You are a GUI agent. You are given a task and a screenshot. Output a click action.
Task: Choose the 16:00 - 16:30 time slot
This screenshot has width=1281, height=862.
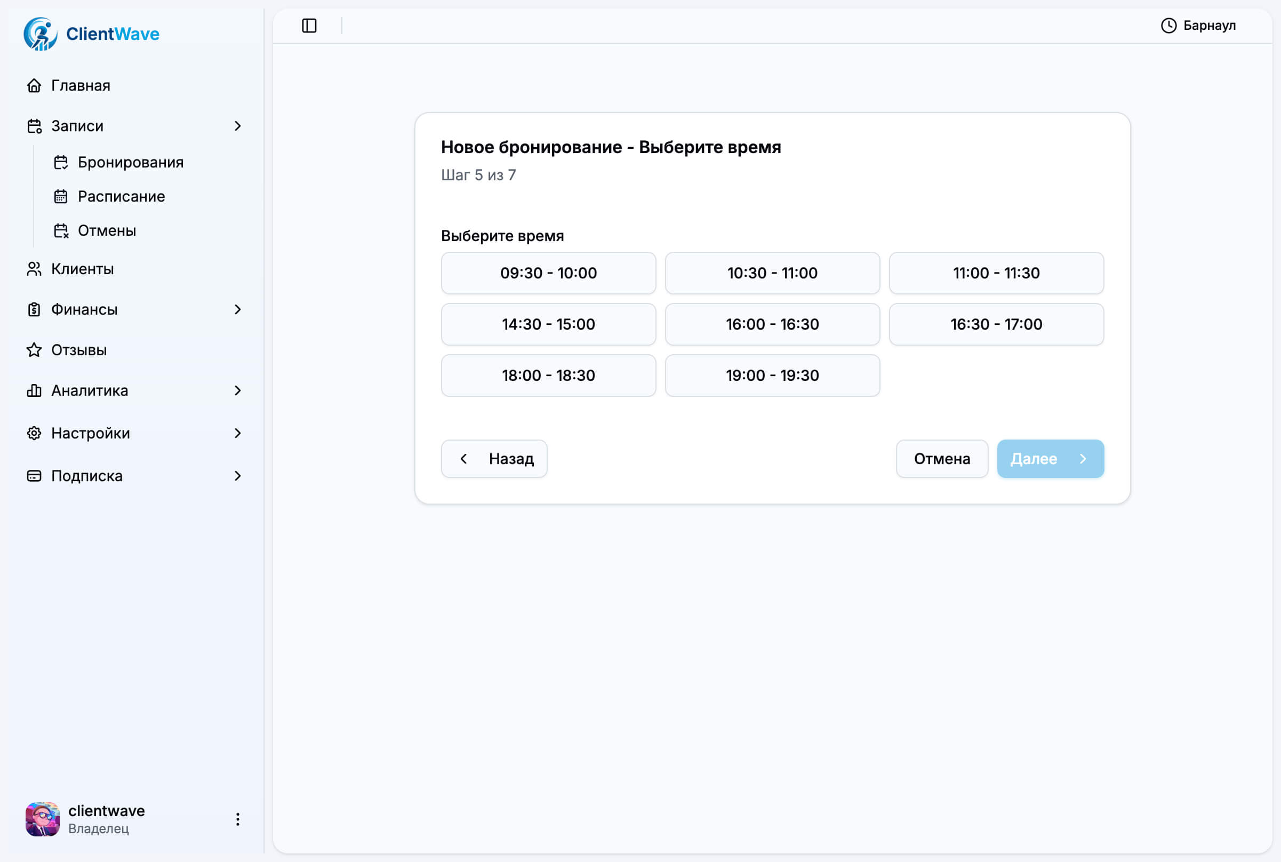point(772,324)
